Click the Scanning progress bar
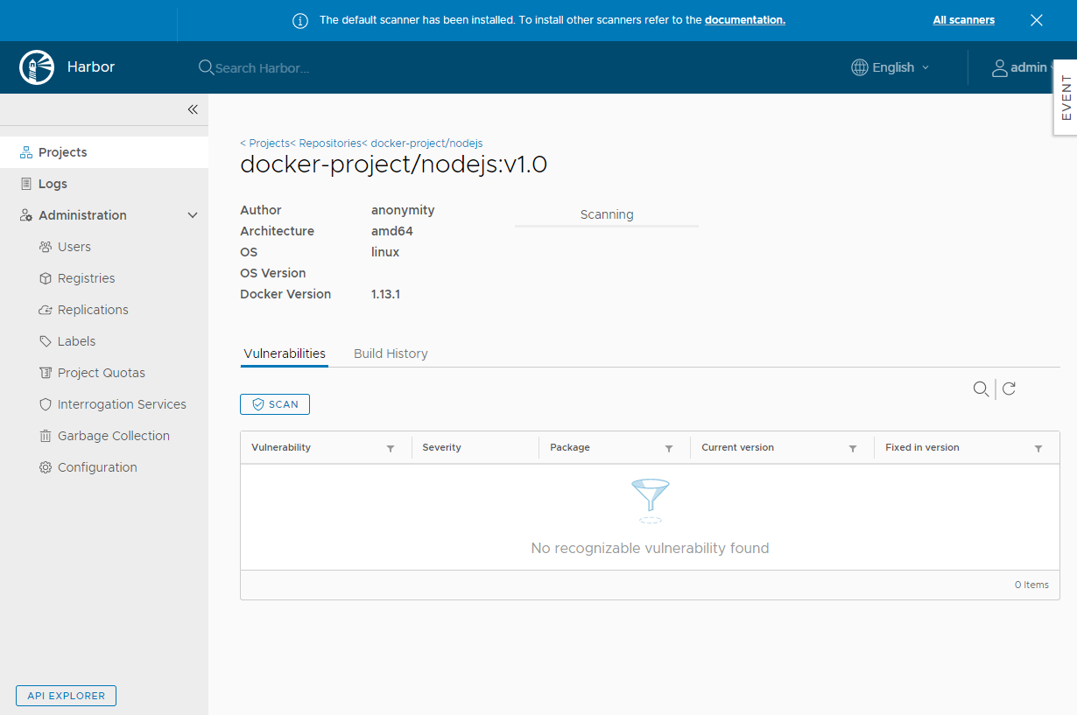Viewport: 1077px width, 715px height. (607, 226)
